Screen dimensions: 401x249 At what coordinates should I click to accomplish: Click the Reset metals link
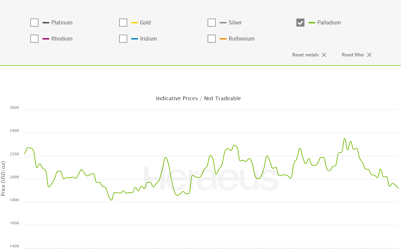[x=309, y=55]
